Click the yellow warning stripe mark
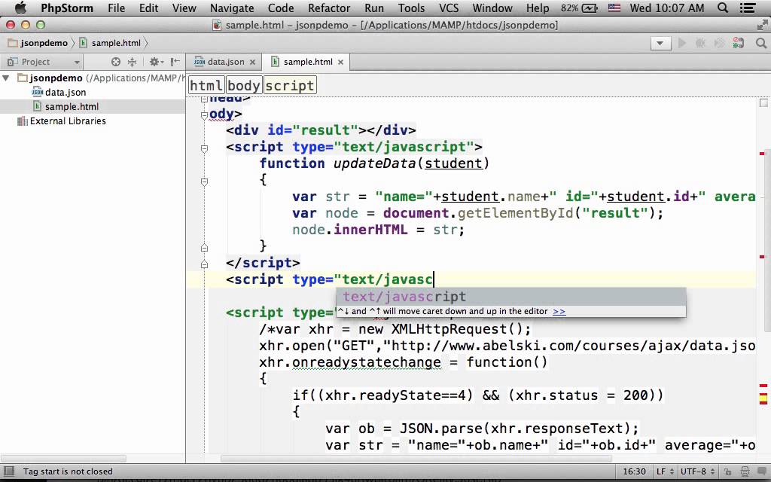Image resolution: width=771 pixels, height=482 pixels. [x=763, y=398]
